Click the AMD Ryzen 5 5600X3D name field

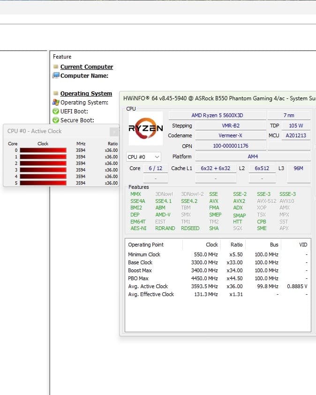pos(217,115)
